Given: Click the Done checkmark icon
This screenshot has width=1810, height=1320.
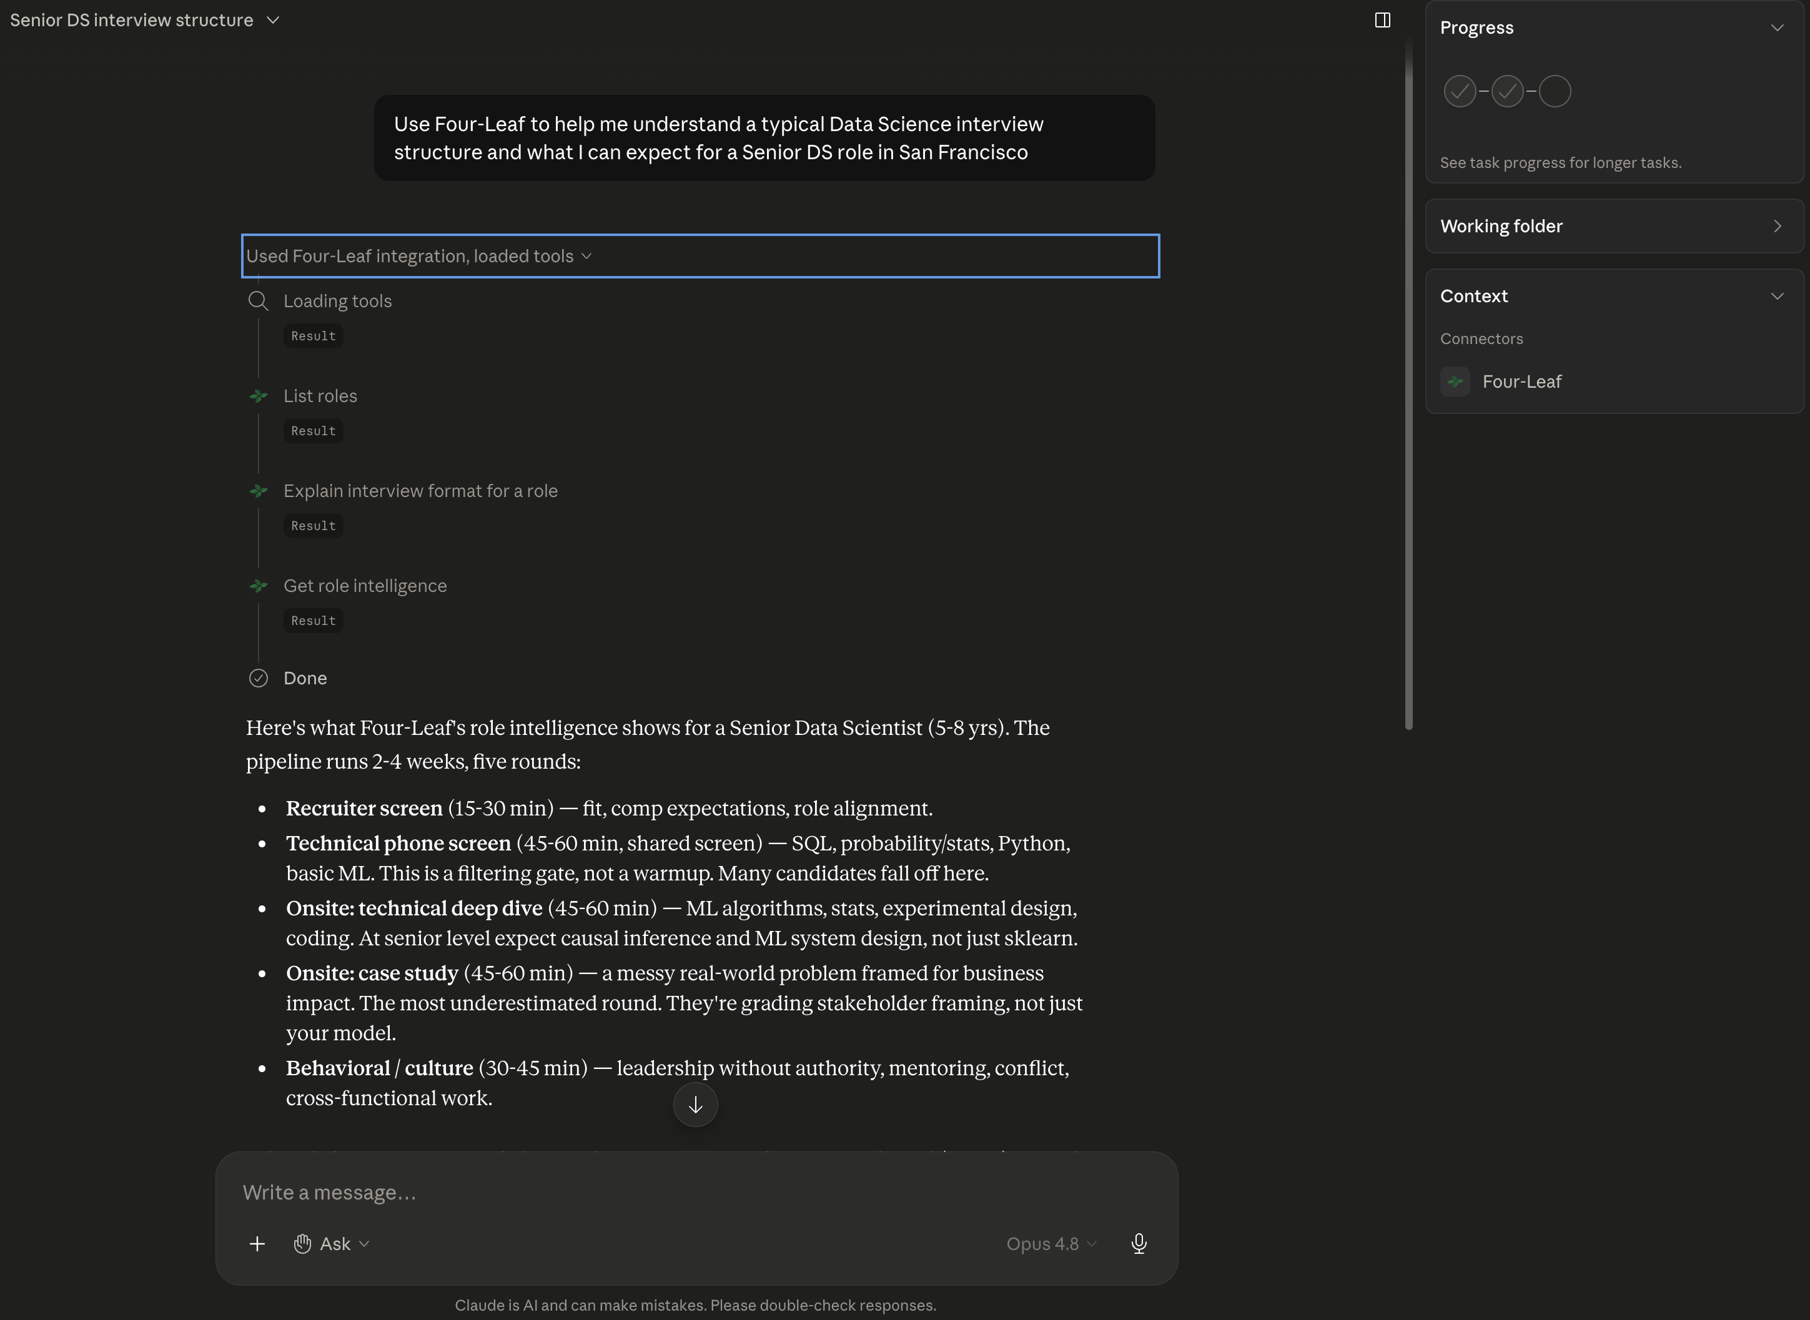Looking at the screenshot, I should click(x=258, y=678).
